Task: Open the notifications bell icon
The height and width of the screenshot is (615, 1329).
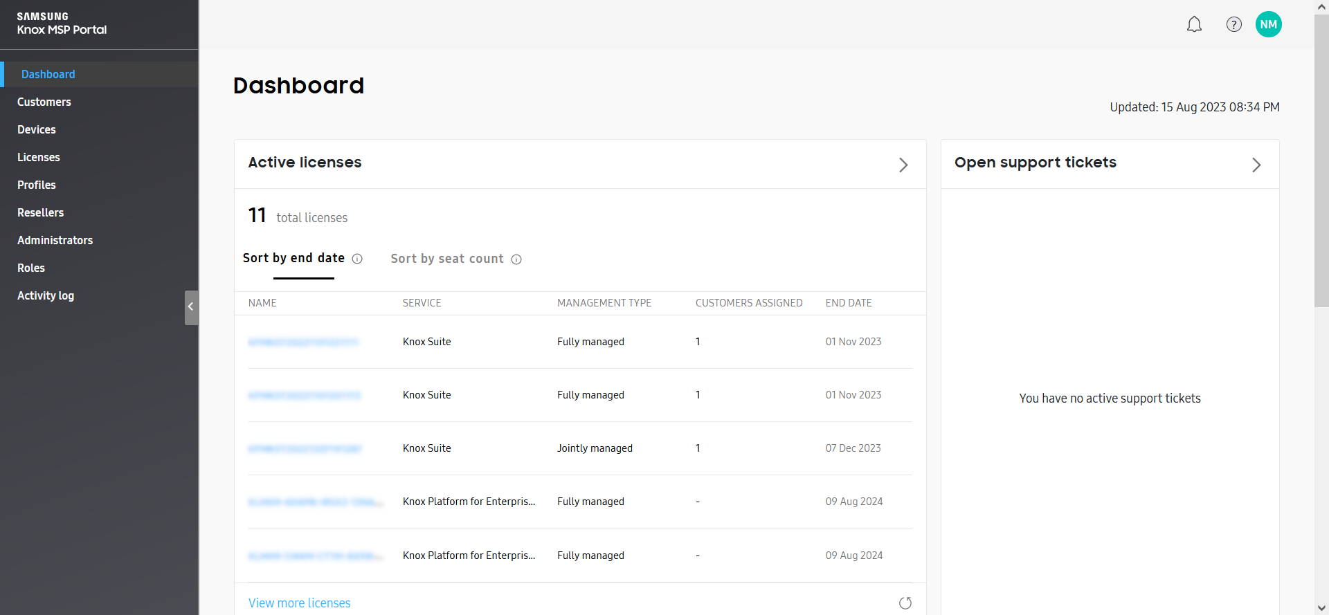Action: point(1194,24)
